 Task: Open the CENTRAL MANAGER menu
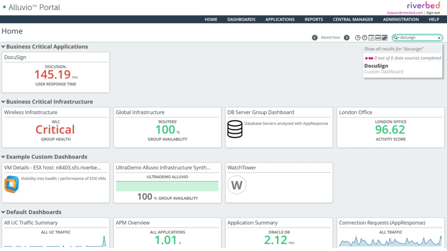pos(353,19)
